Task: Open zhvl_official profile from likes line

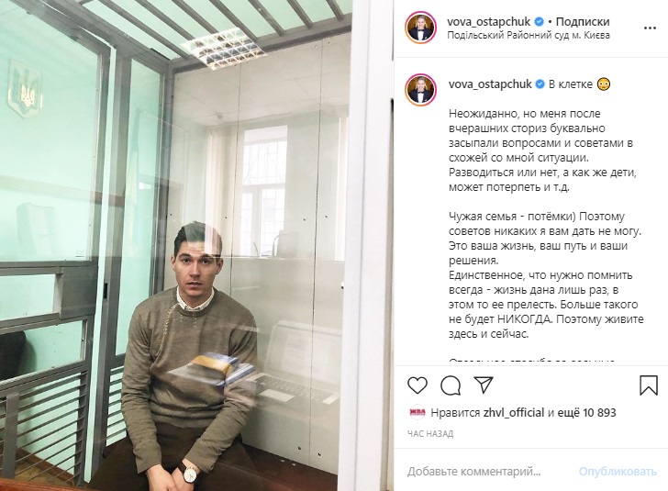Action: click(x=514, y=413)
